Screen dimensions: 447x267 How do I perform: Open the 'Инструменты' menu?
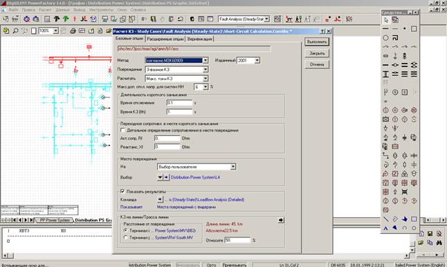tap(101, 10)
